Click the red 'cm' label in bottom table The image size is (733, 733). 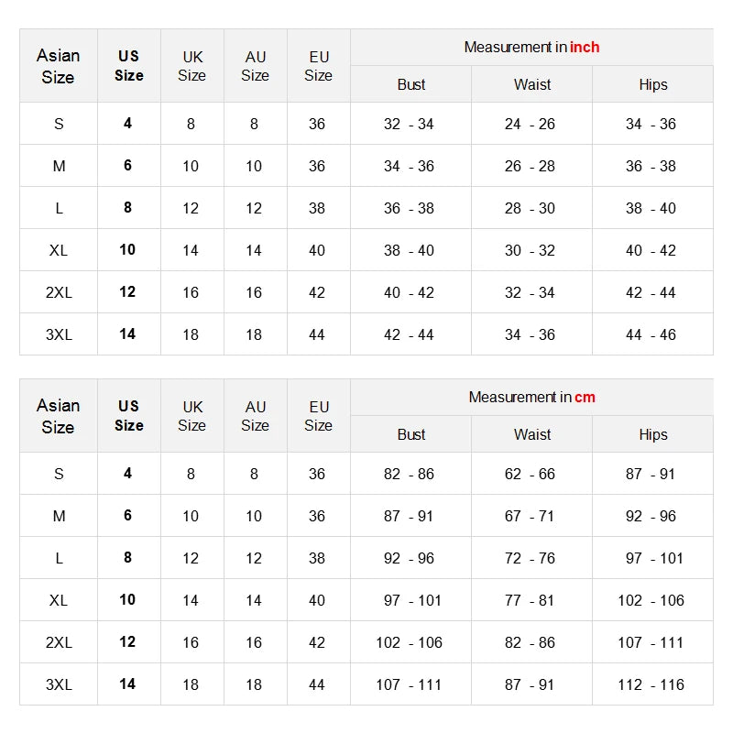tap(585, 398)
